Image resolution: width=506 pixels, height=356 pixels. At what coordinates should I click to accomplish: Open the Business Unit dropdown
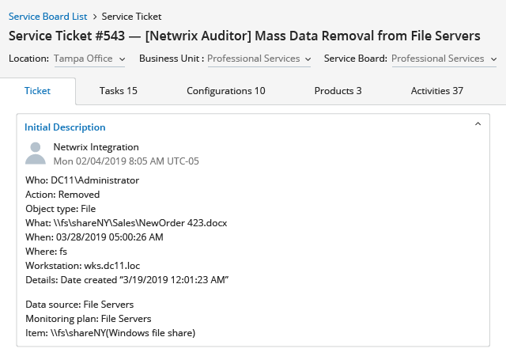click(259, 59)
